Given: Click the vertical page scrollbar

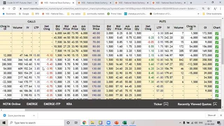Looking at the screenshot, I should tap(223, 51).
